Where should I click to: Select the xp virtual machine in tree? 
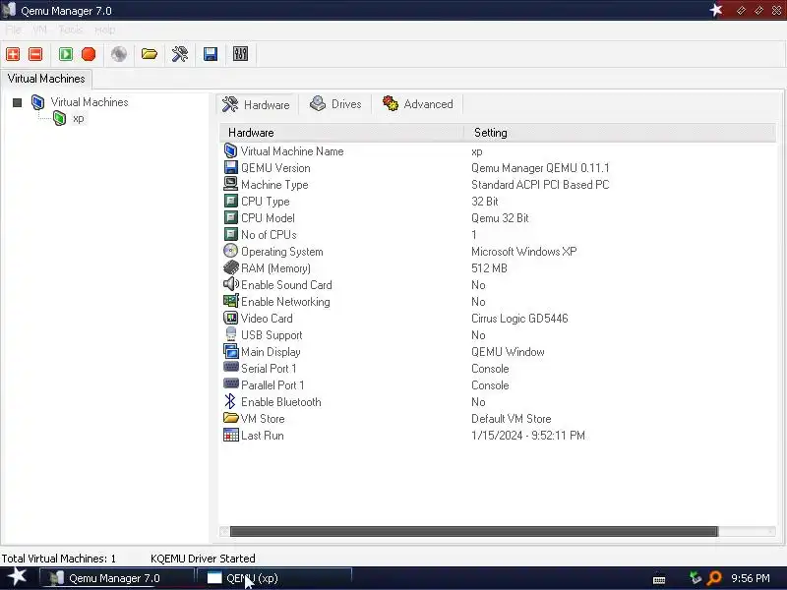(x=79, y=118)
